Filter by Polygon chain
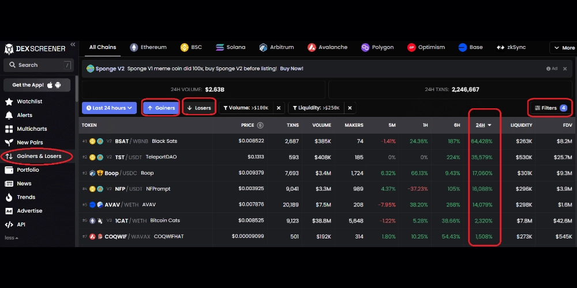Image resolution: width=577 pixels, height=288 pixels. (x=377, y=47)
